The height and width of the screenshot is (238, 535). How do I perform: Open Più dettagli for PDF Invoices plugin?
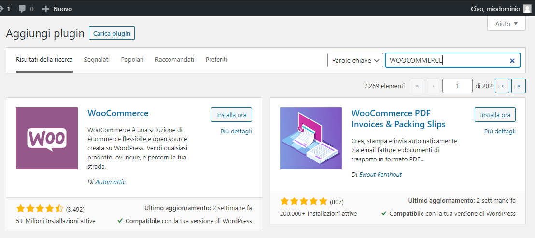(x=500, y=132)
